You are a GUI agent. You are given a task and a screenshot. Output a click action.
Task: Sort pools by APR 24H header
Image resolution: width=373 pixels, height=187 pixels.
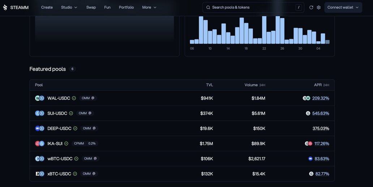[x=321, y=85]
